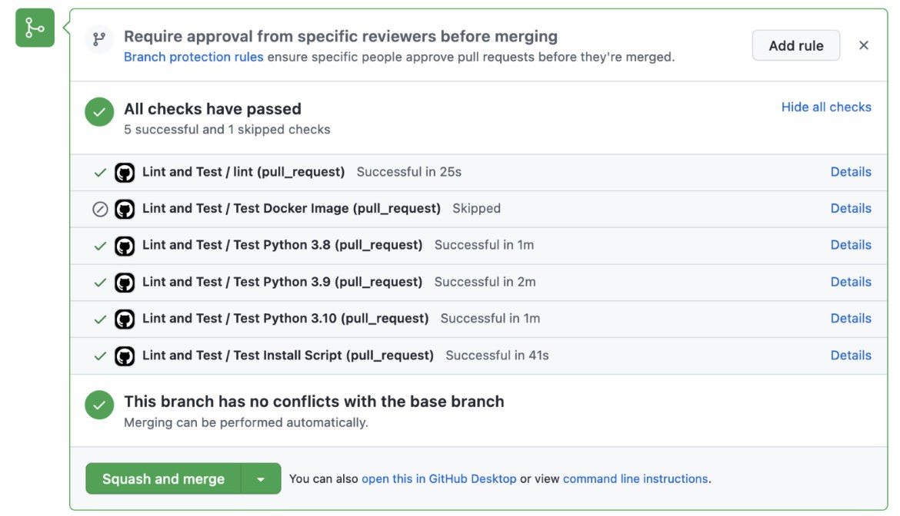Image resolution: width=900 pixels, height=516 pixels.
Task: Click Add rule for branch protection
Action: [796, 45]
